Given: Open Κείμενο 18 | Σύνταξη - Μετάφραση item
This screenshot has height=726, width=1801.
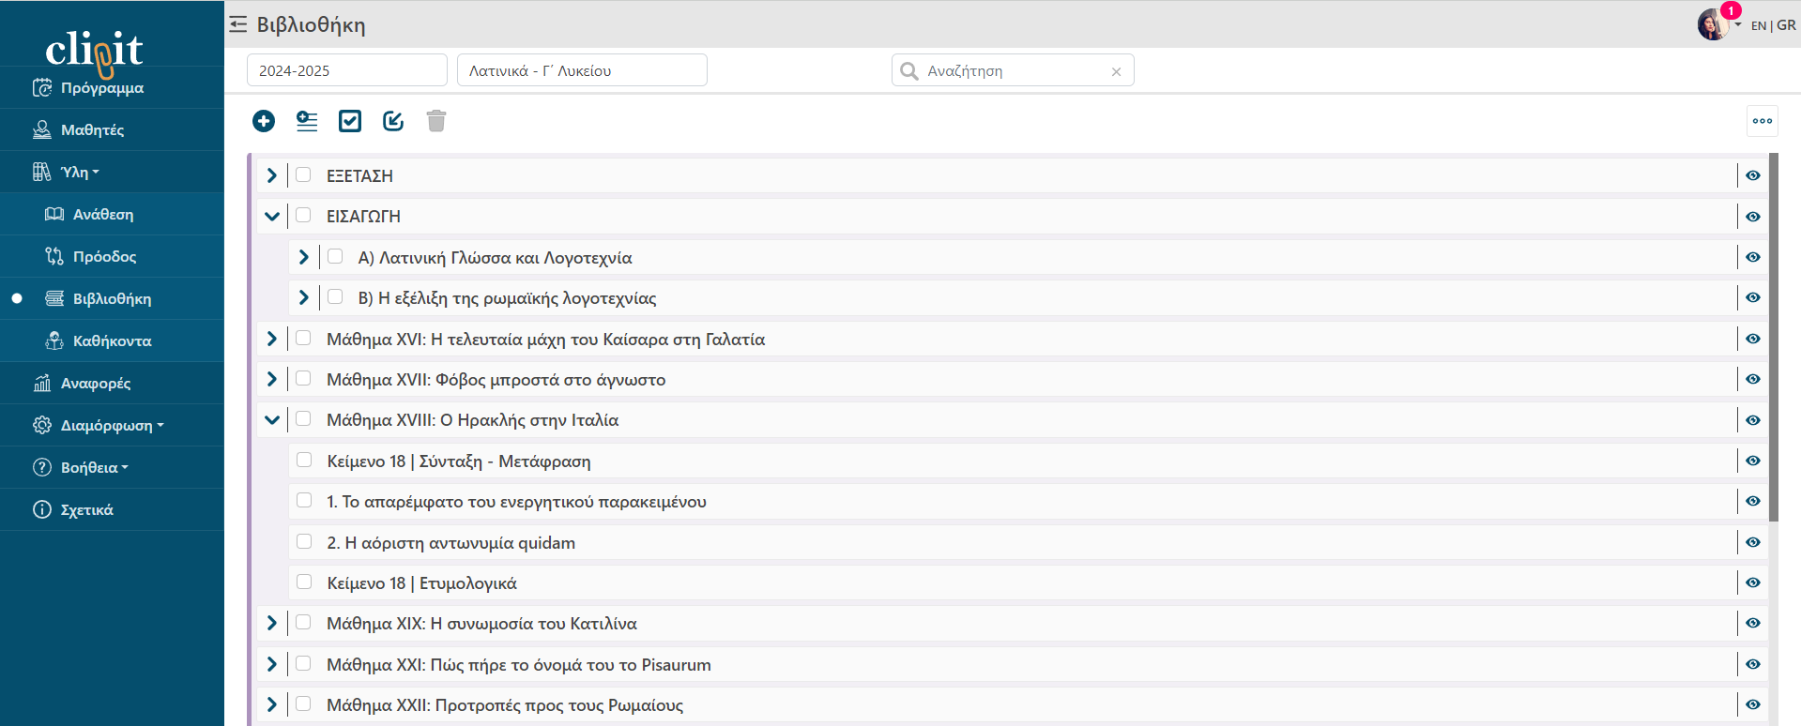Looking at the screenshot, I should [458, 461].
